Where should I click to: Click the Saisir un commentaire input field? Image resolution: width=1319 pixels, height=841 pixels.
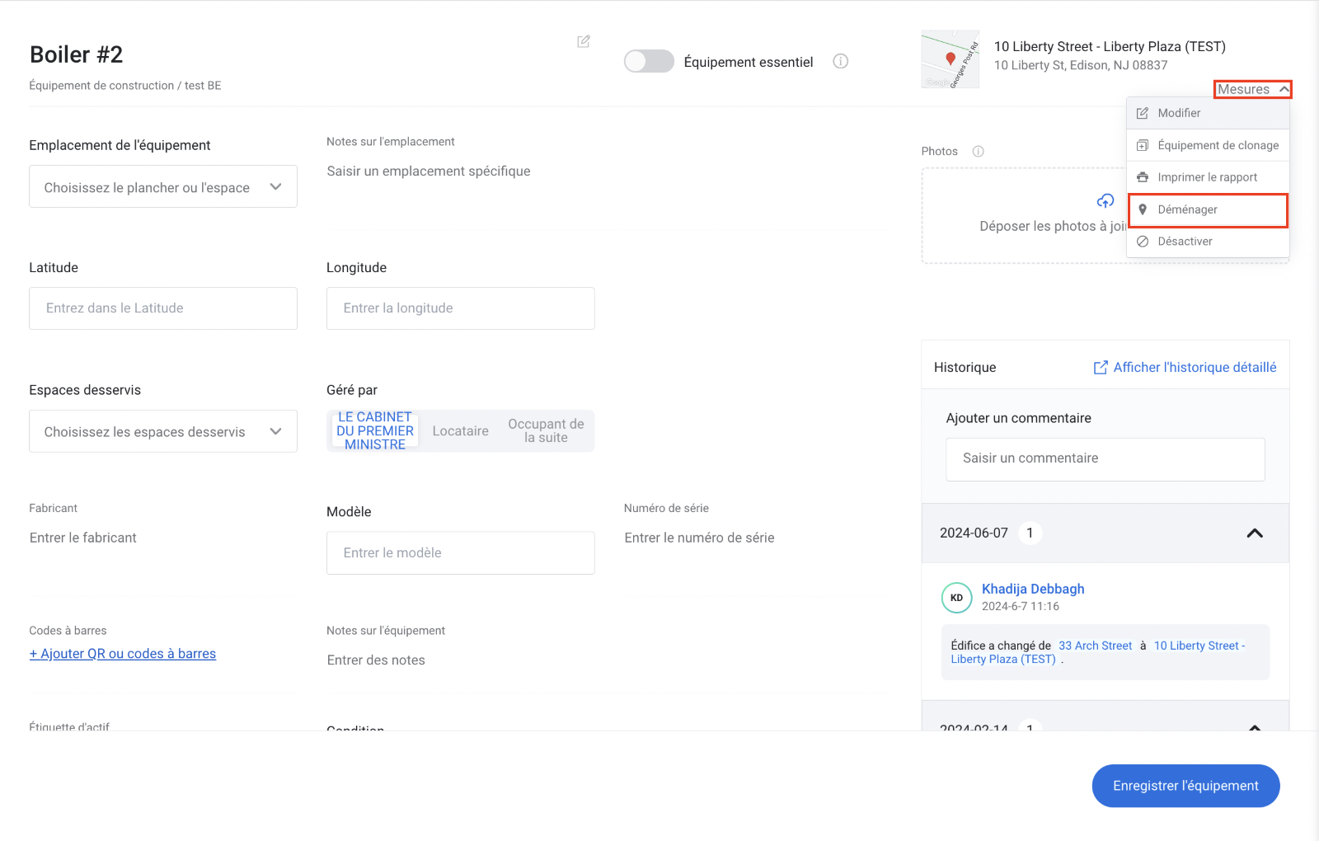click(x=1105, y=459)
